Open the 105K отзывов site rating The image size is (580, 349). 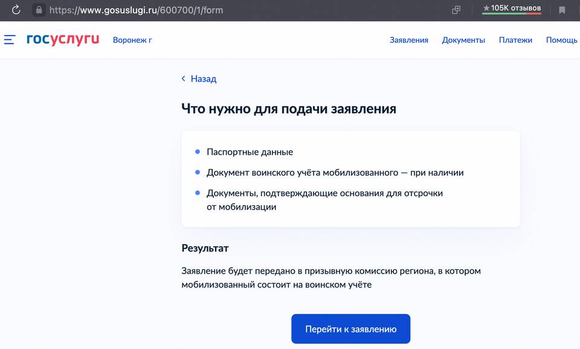coord(511,8)
